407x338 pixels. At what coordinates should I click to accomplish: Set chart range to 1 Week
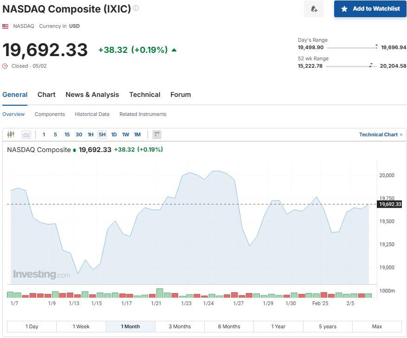click(81, 326)
